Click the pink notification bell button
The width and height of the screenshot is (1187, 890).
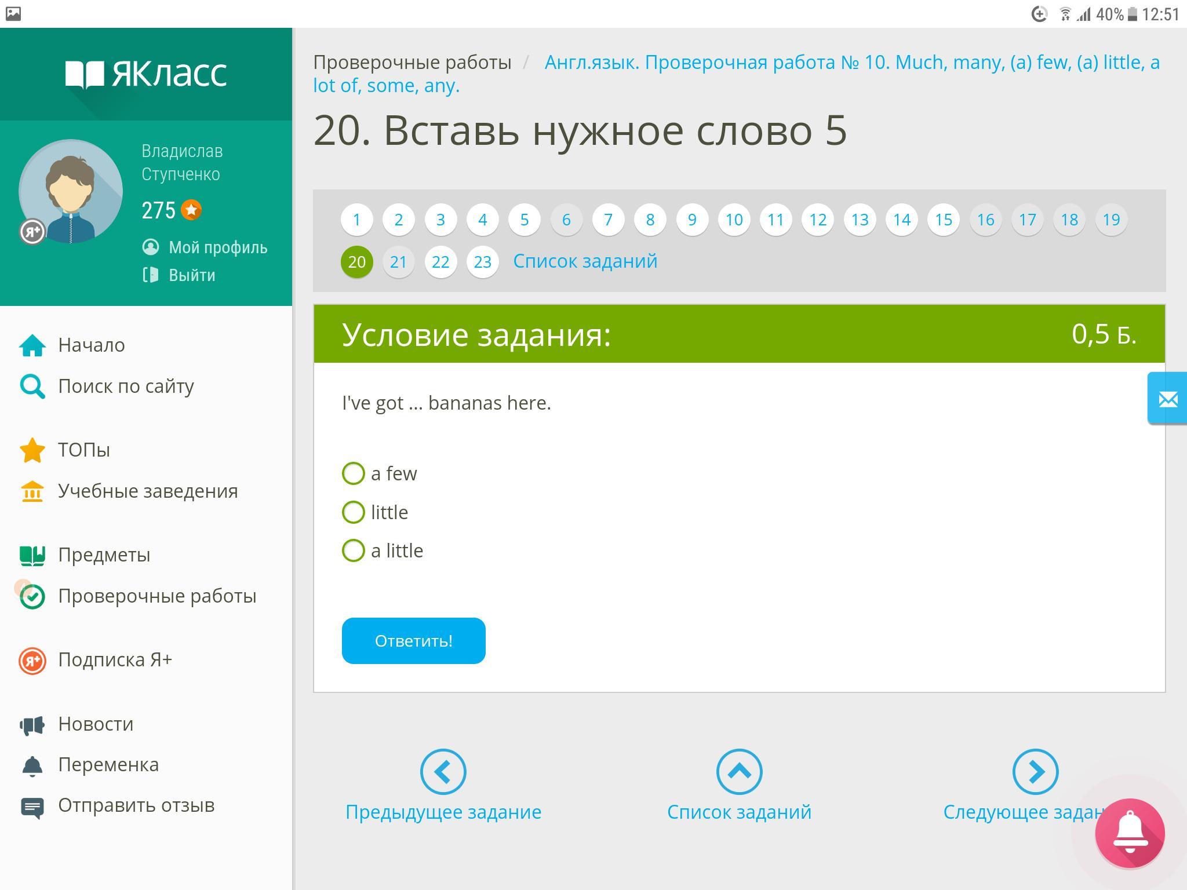1130,833
